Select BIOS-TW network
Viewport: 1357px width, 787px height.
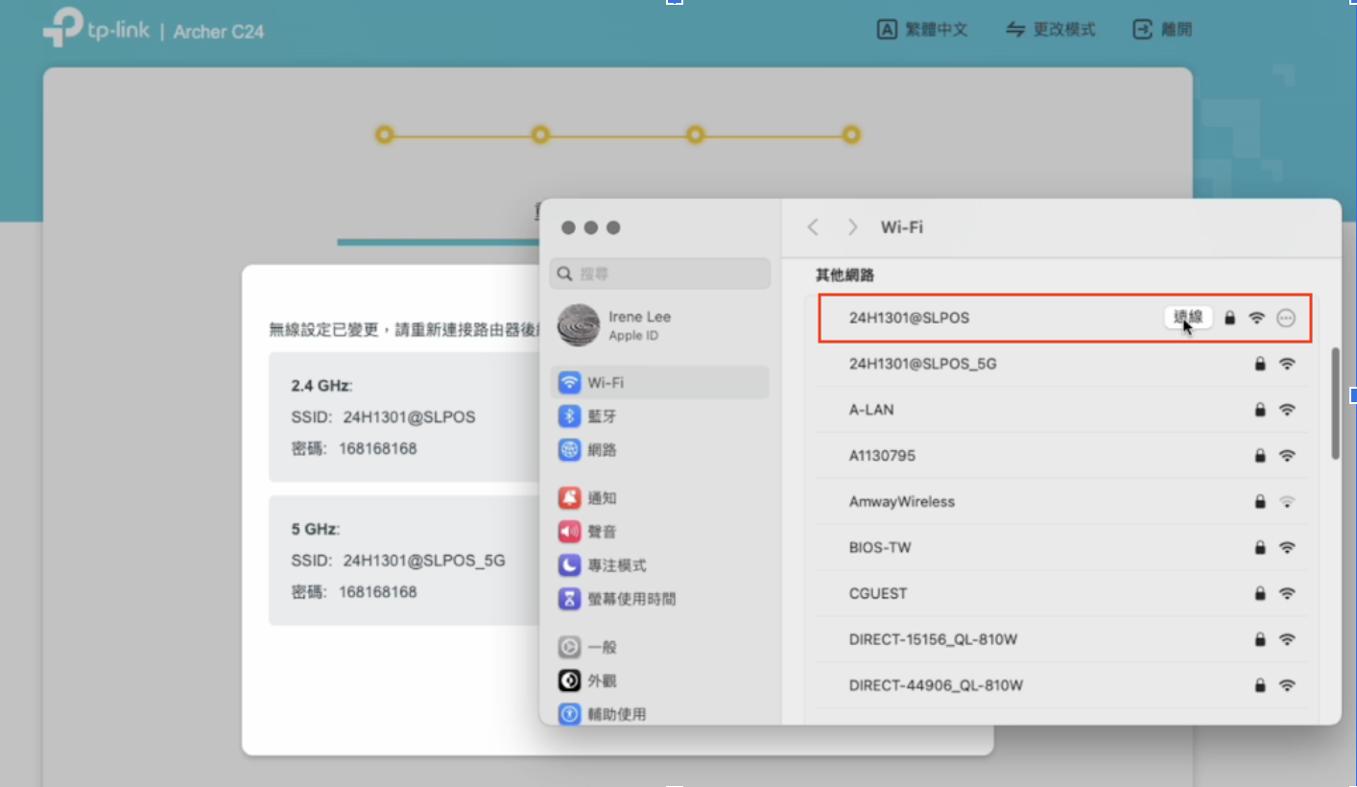[x=1062, y=548]
